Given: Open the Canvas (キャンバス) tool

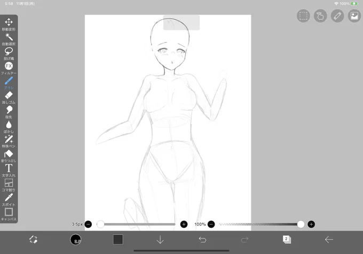Looking at the screenshot, I should [9, 214].
